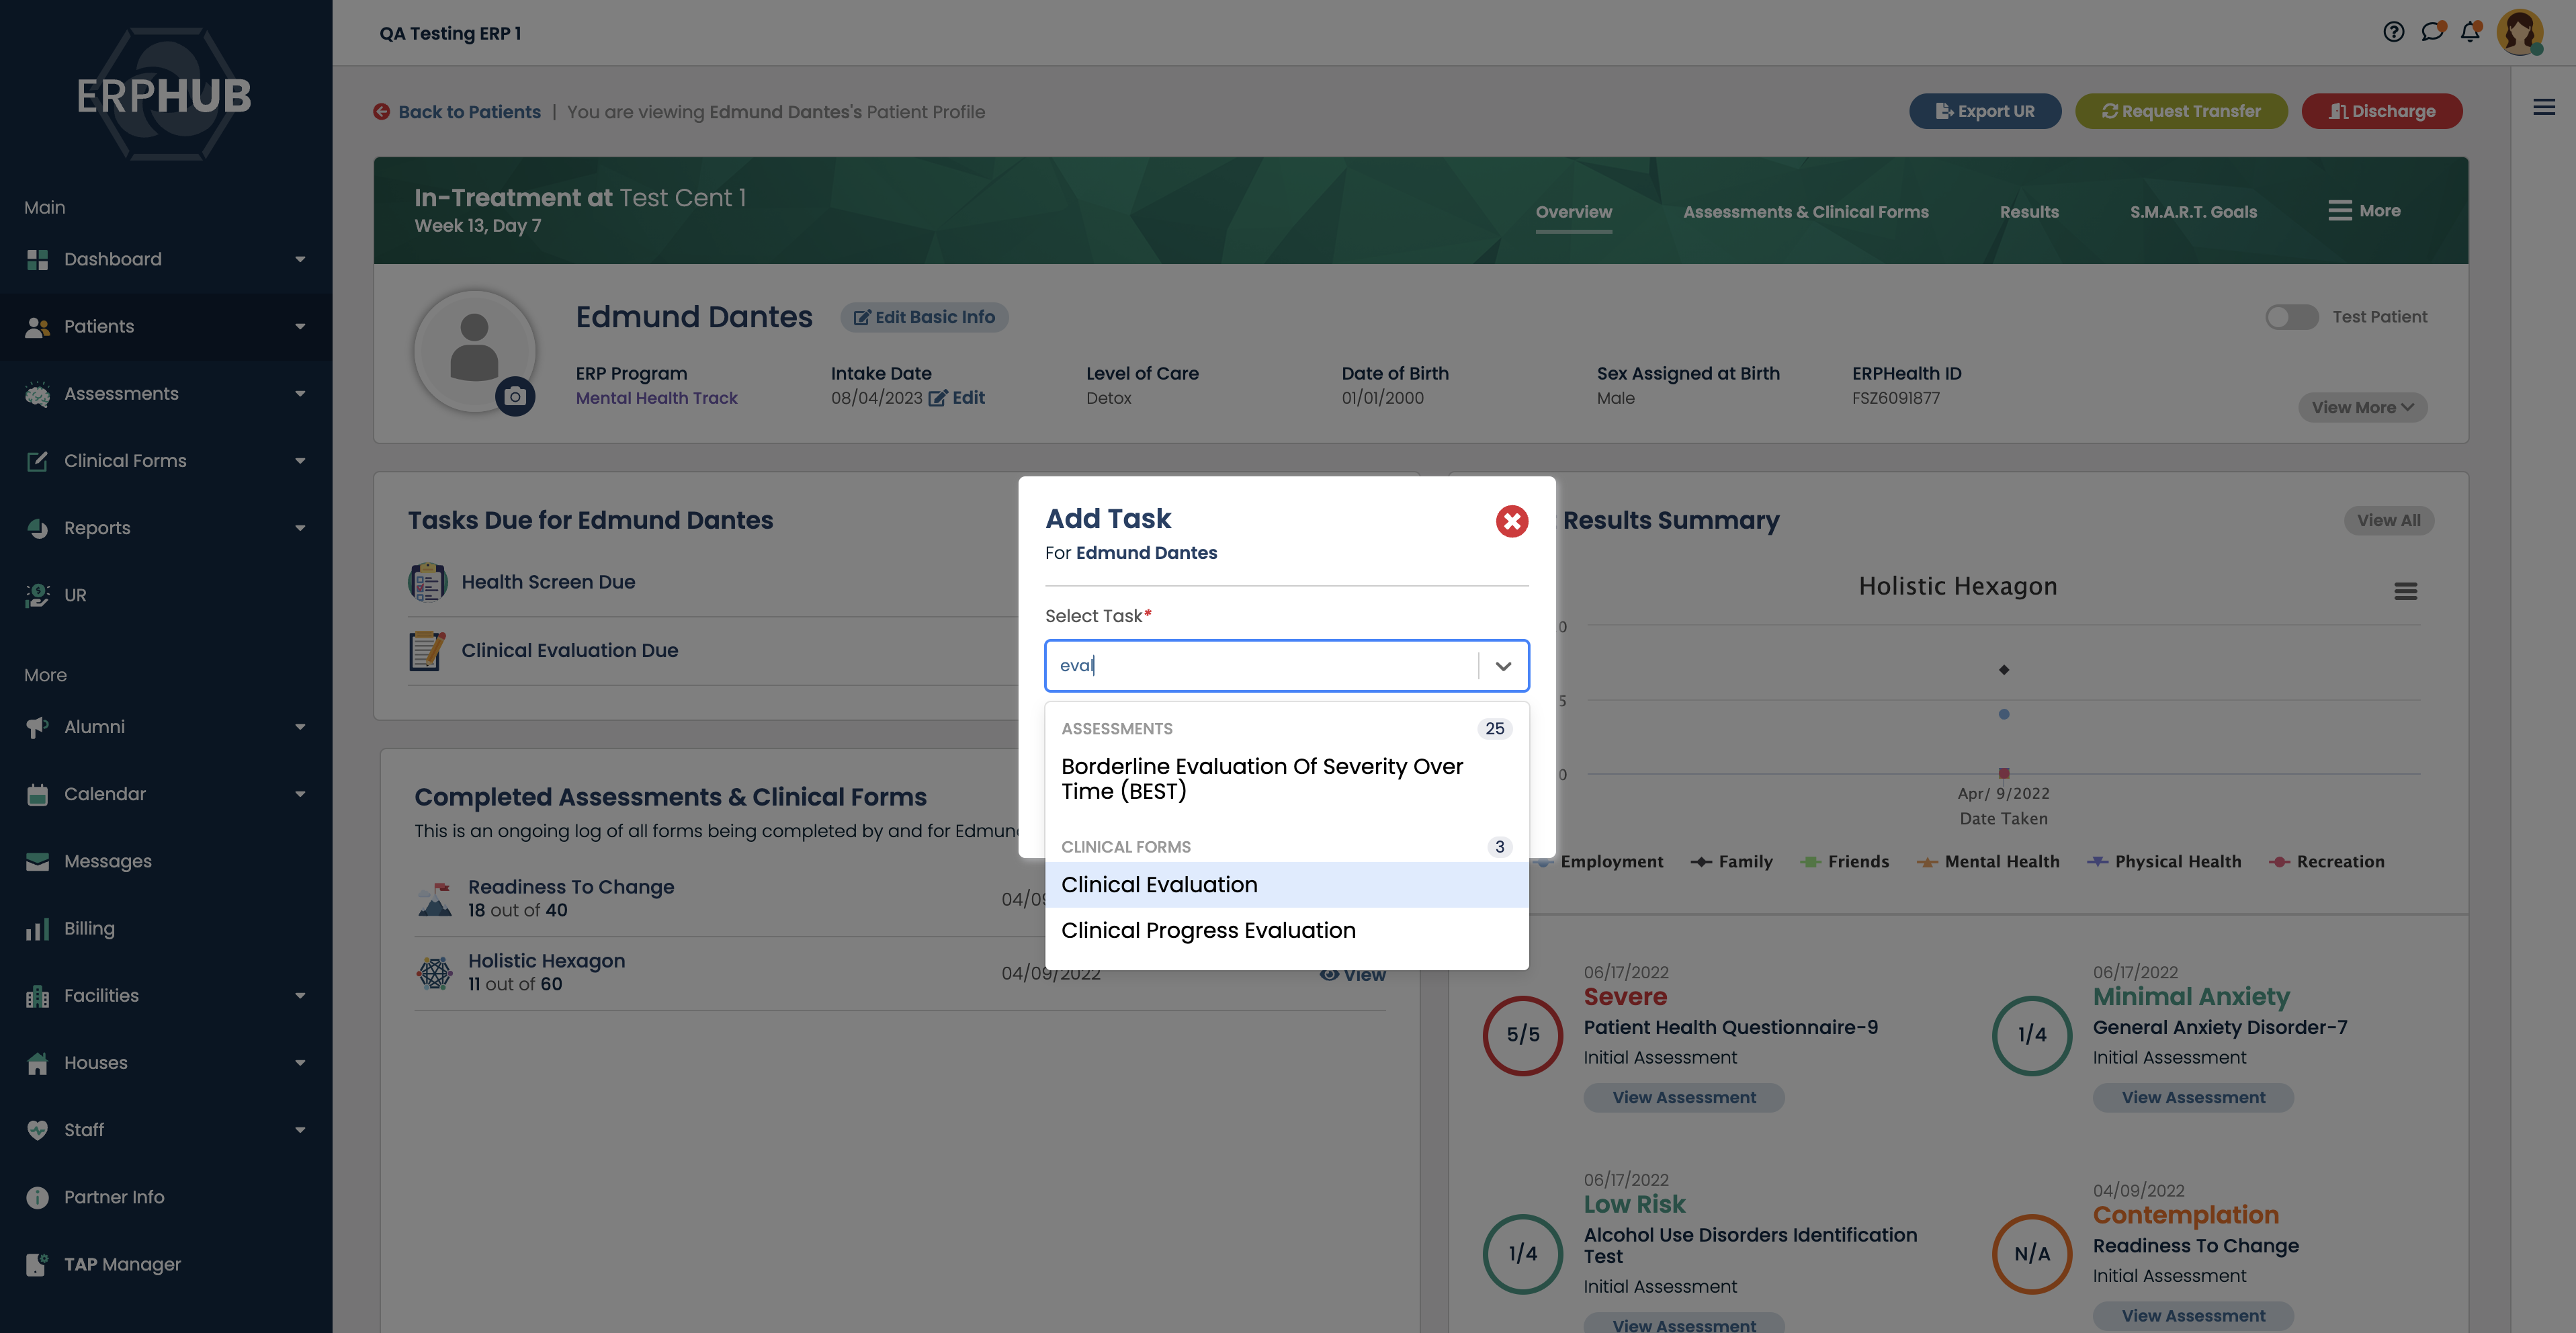Viewport: 2576px width, 1333px height.
Task: Click into the Select Task search field
Action: coord(1260,666)
